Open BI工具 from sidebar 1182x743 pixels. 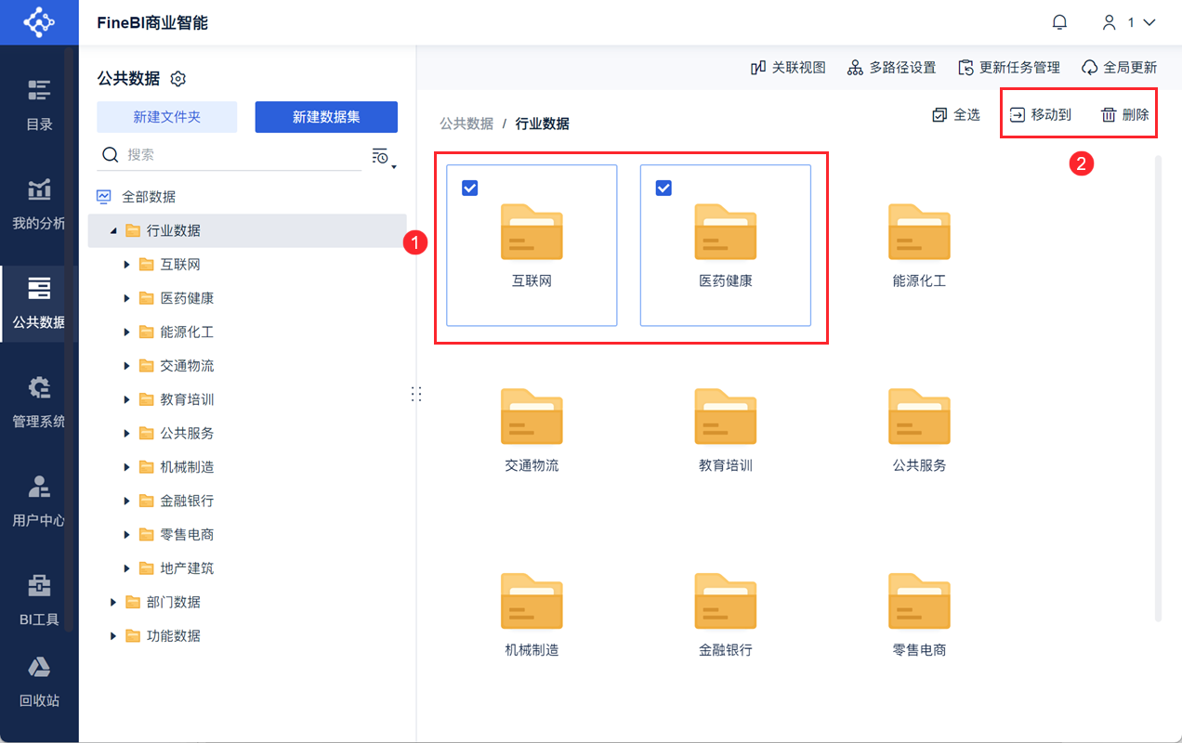(x=39, y=601)
